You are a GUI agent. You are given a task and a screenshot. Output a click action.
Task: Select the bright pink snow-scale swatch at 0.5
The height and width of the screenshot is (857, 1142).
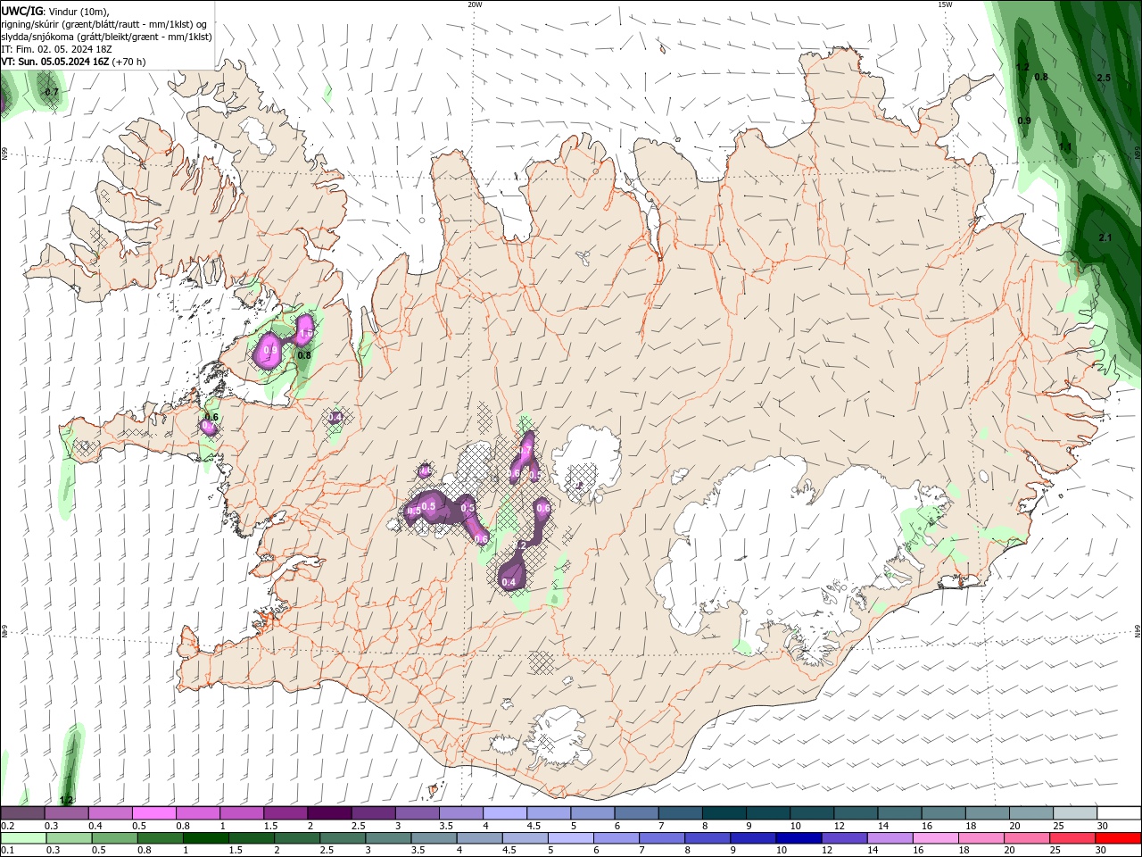click(x=153, y=813)
